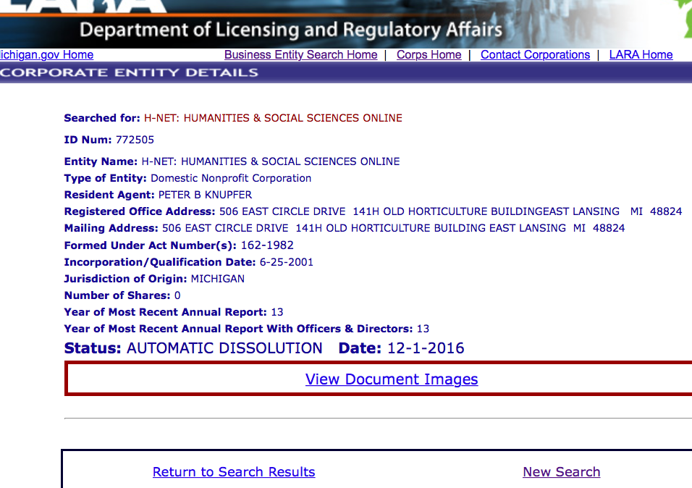The height and width of the screenshot is (488, 692).
Task: Open View Document Images
Action: (x=392, y=379)
